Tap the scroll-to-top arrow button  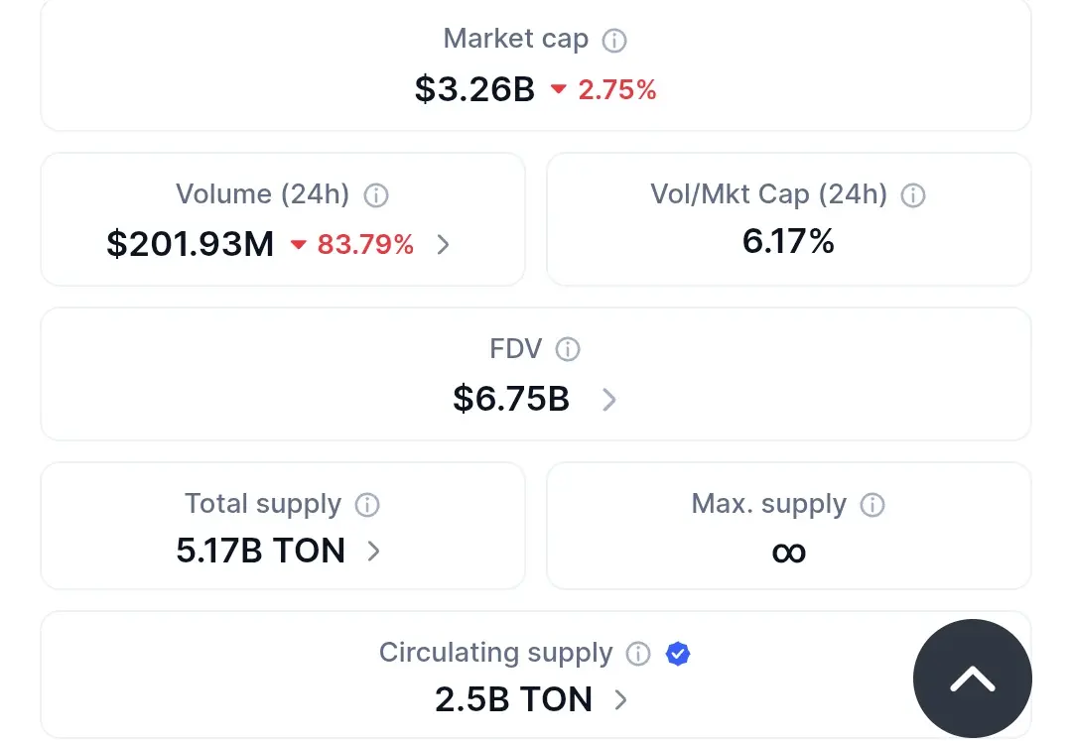tap(972, 679)
